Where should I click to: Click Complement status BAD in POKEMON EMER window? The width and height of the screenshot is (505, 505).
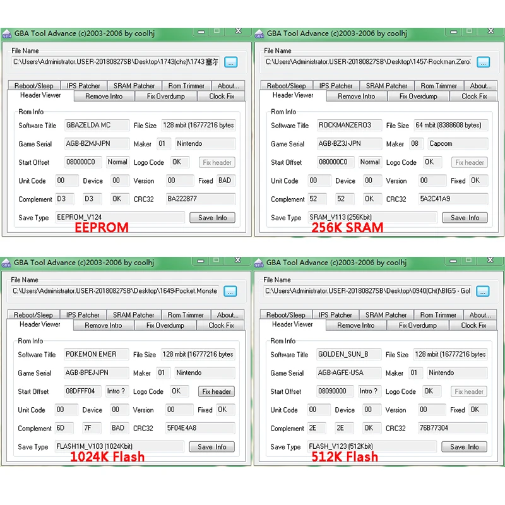119,428
